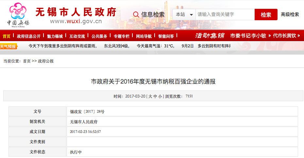Image resolution: width=304 pixels, height=158 pixels.
Task: Click the red 检索 search button
Action: [x=266, y=14]
